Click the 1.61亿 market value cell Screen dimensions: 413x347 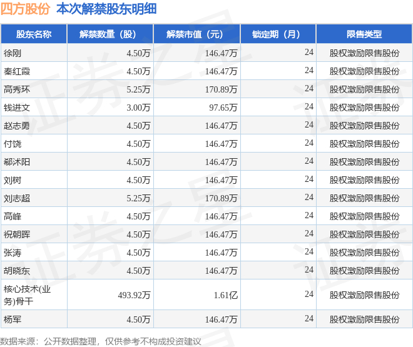pyautogui.click(x=226, y=296)
